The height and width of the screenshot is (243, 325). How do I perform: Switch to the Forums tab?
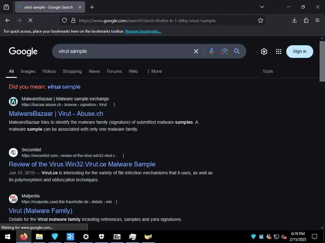114,71
